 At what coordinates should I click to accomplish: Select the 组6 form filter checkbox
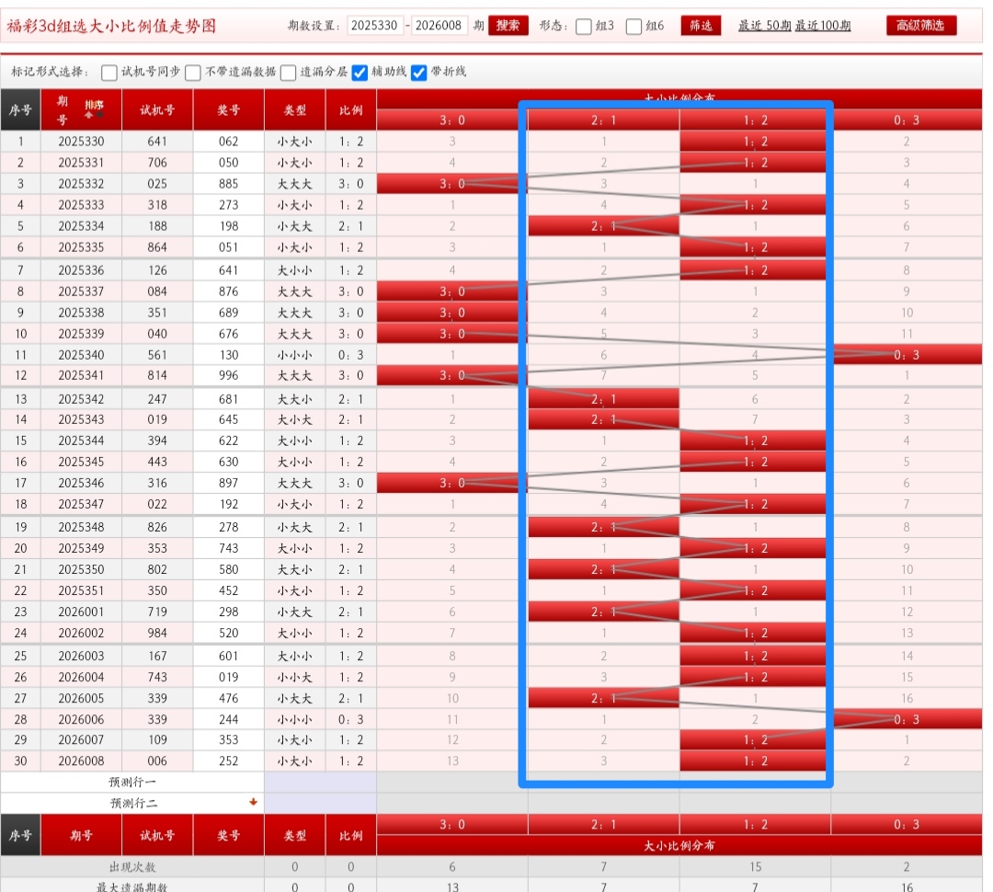(633, 27)
